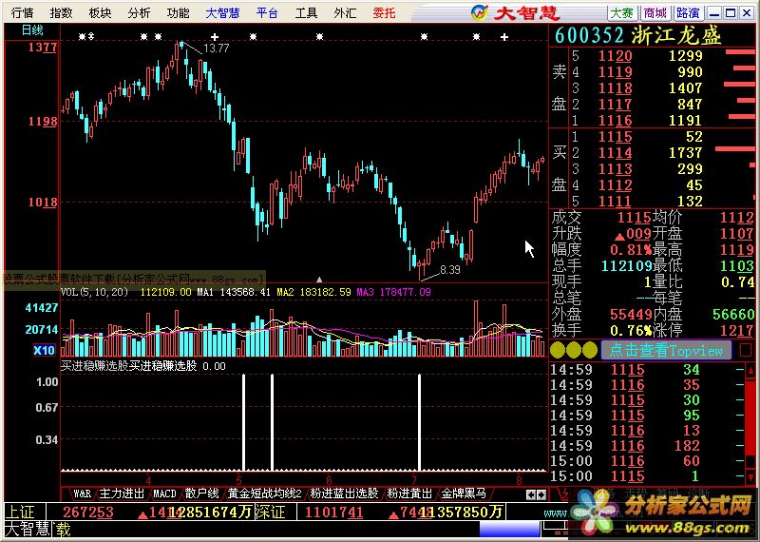Open the 行情 menu
The image size is (760, 542).
coord(22,12)
